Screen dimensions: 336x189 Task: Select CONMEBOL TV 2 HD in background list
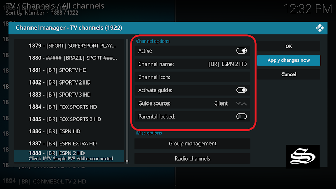52,182
